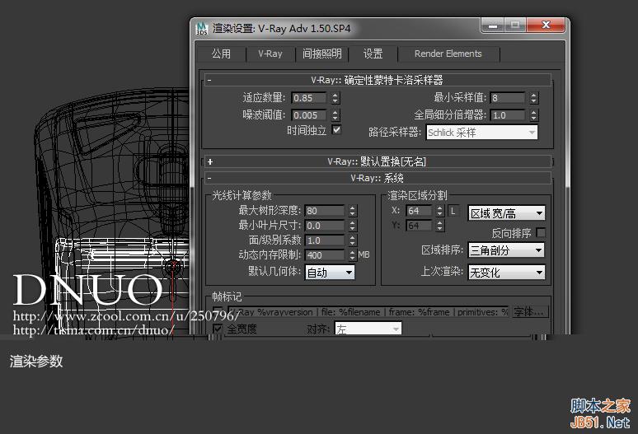Adjust the 噪波阈值 spinner arrows
Screen dimensions: 638x434
(335, 115)
